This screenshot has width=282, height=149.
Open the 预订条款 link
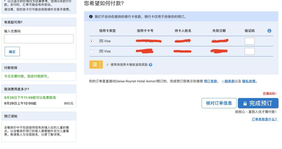tap(210, 81)
